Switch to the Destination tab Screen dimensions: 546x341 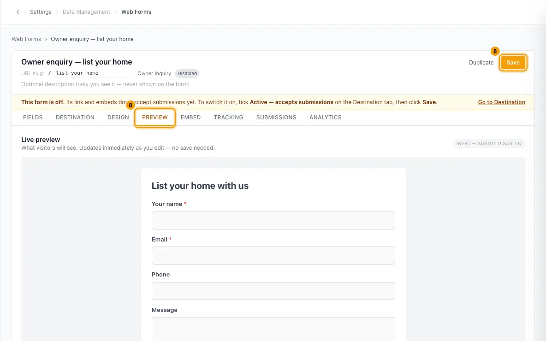(75, 118)
